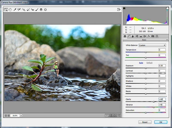Select the Adjustment Brush tool

pos(37,9)
